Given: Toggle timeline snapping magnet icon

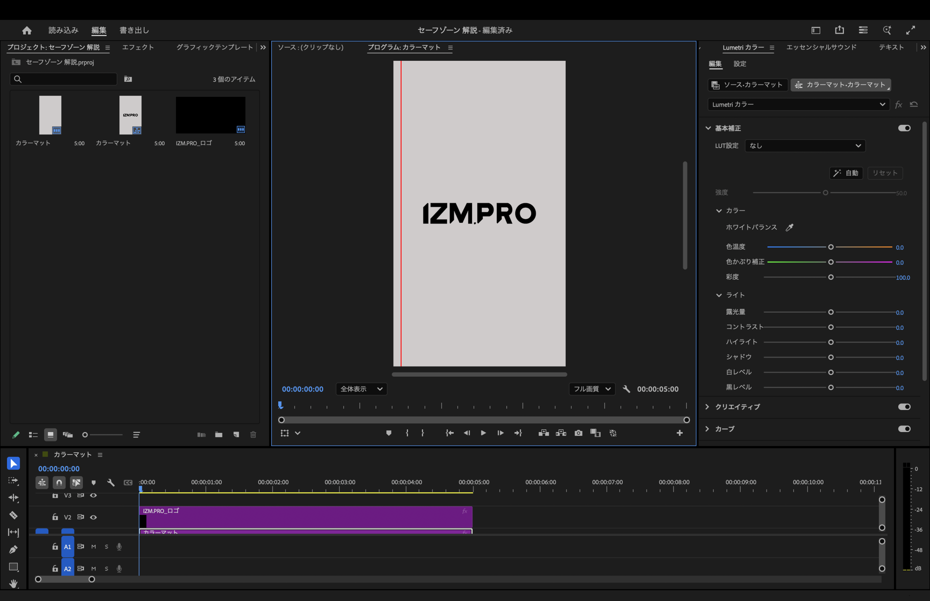Looking at the screenshot, I should pos(59,482).
